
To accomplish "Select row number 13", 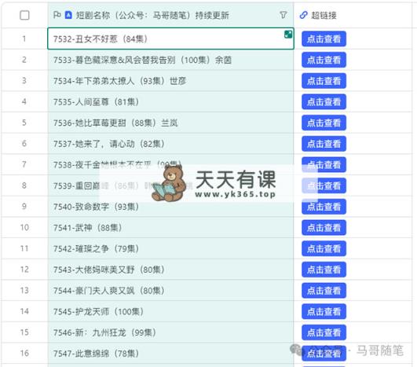I will tap(24, 290).
